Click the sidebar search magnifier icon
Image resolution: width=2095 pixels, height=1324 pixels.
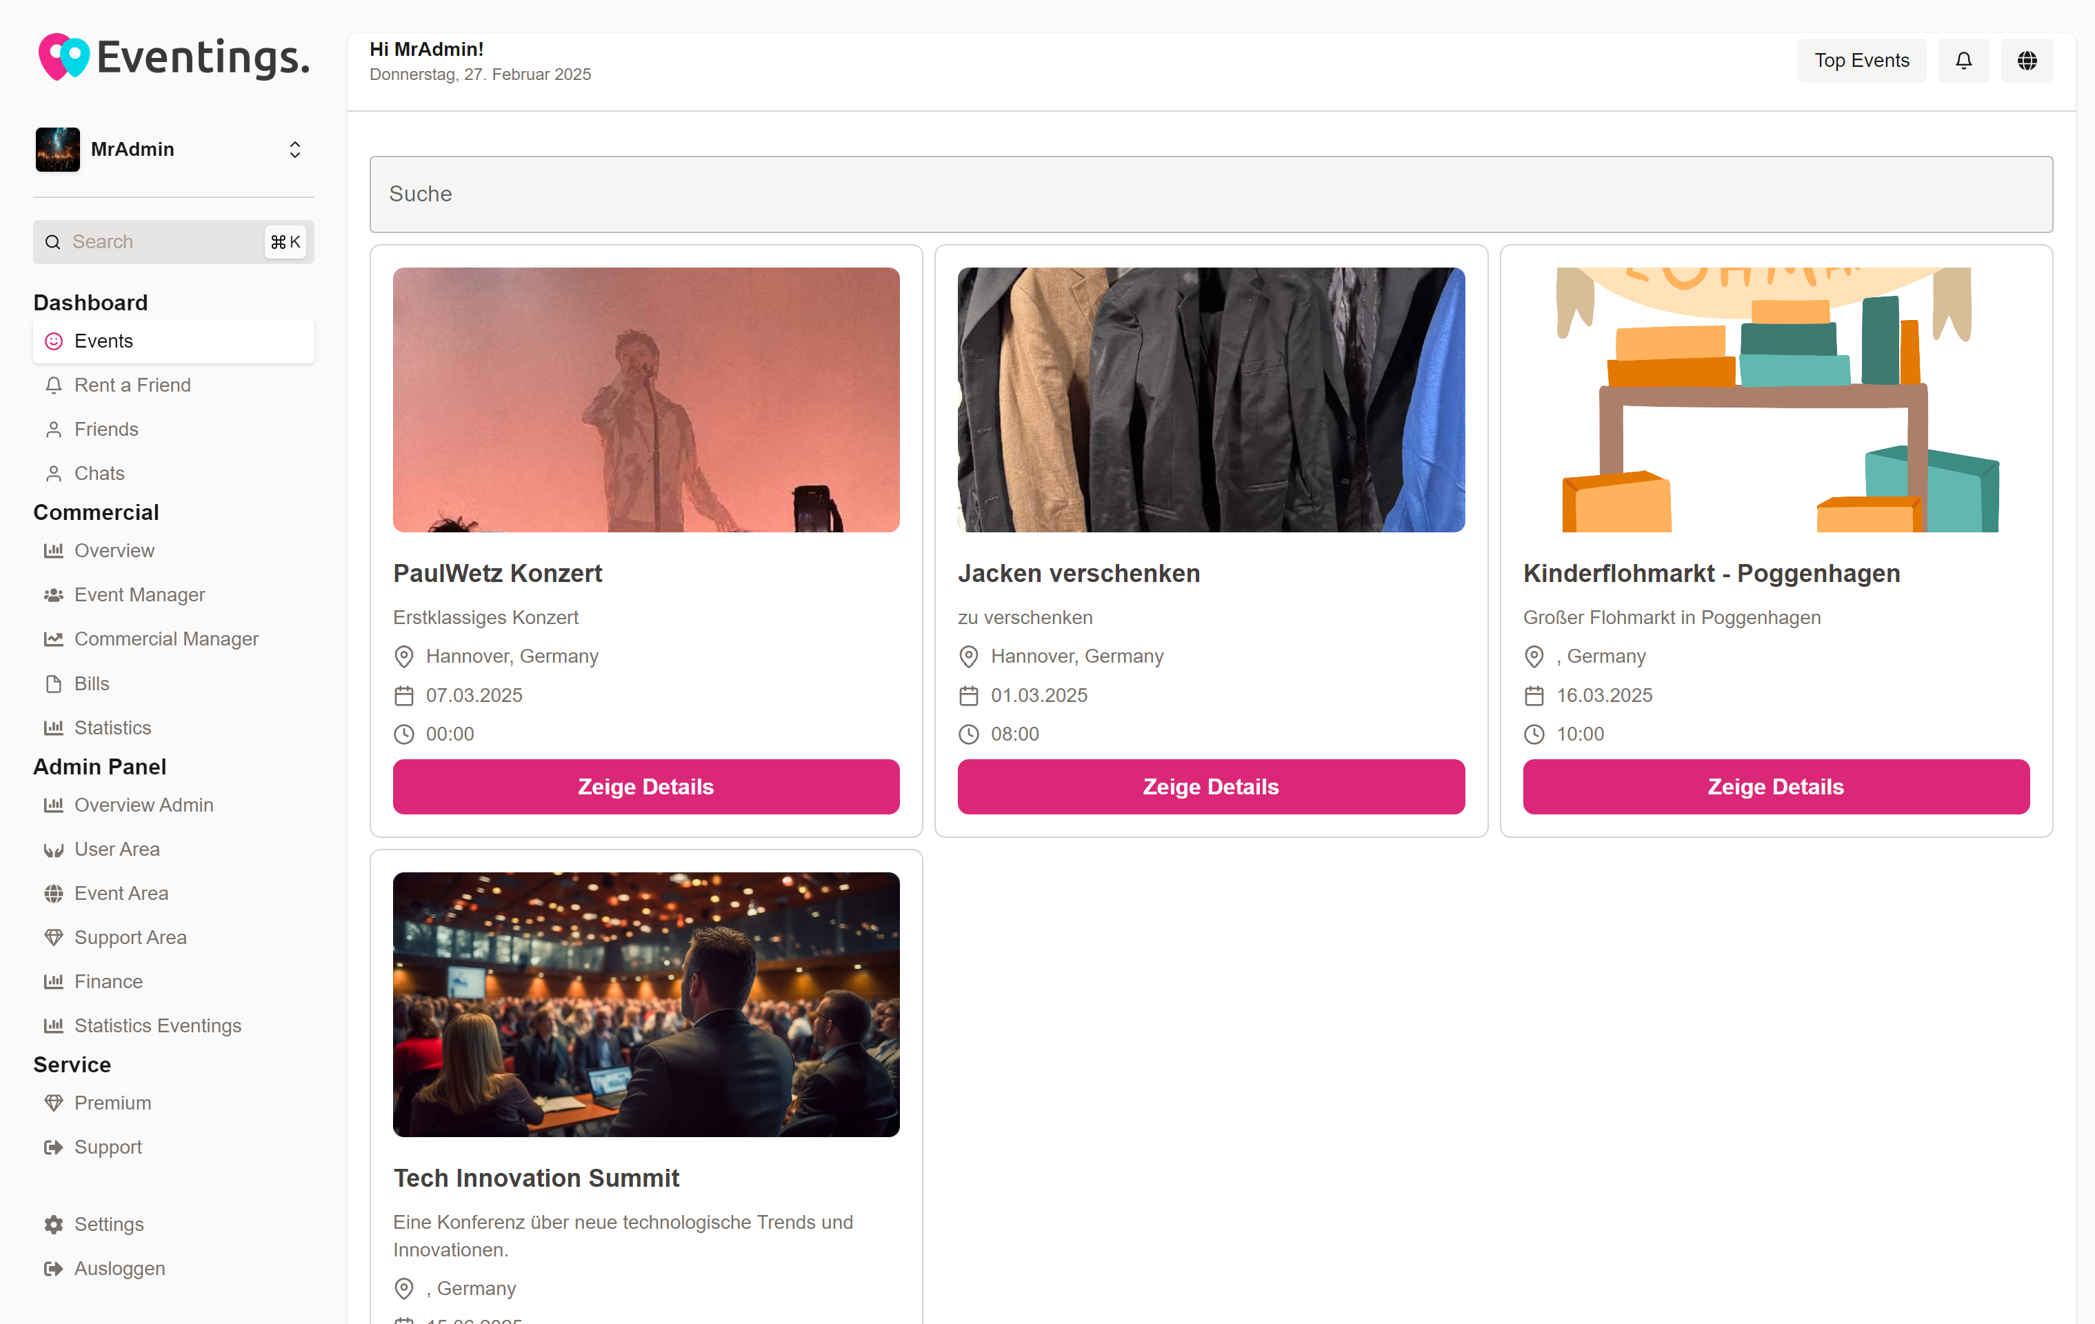(x=53, y=242)
